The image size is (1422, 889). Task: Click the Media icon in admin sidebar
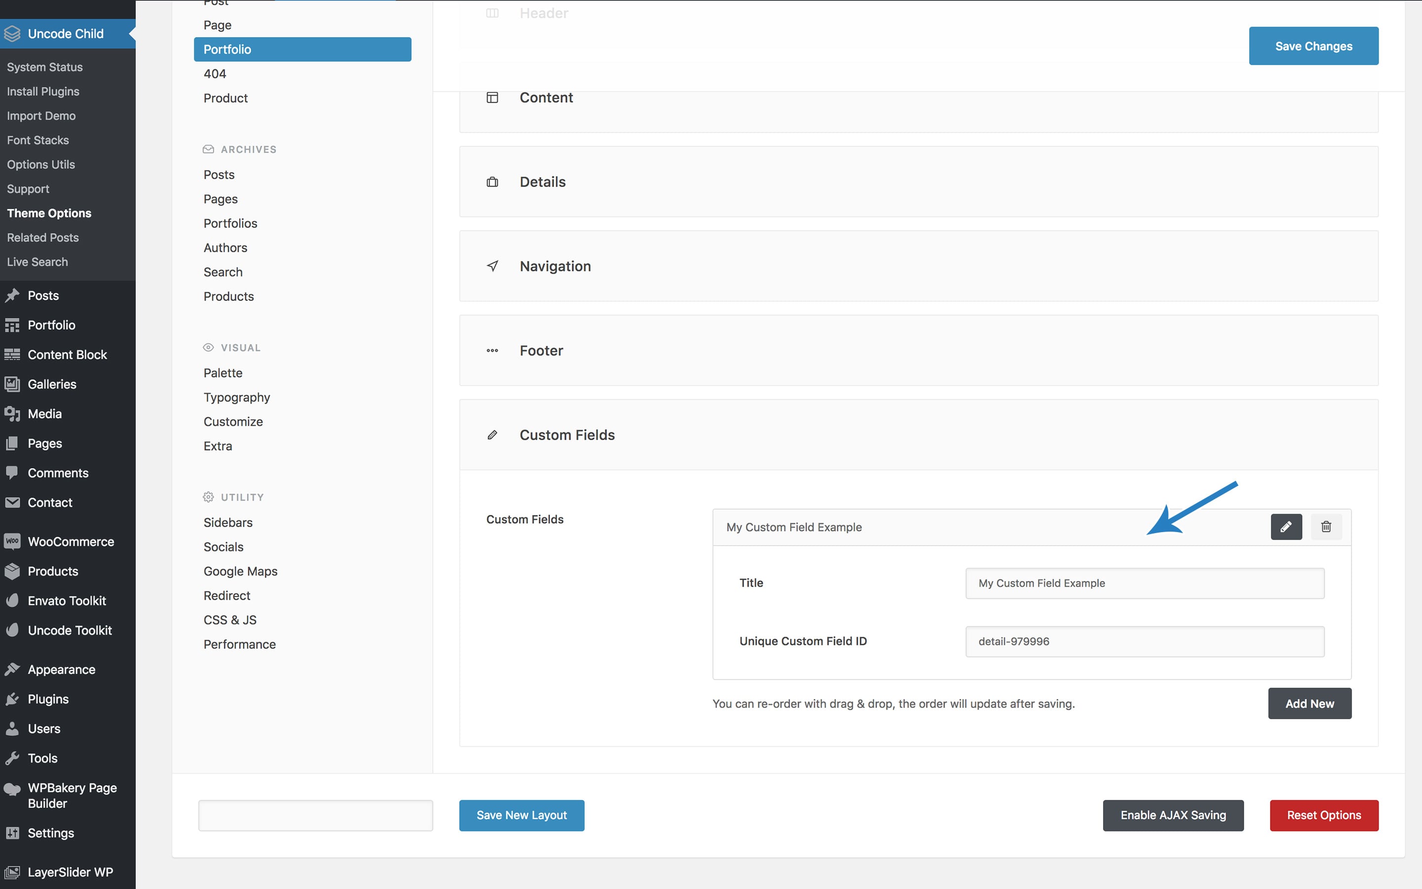(x=12, y=413)
